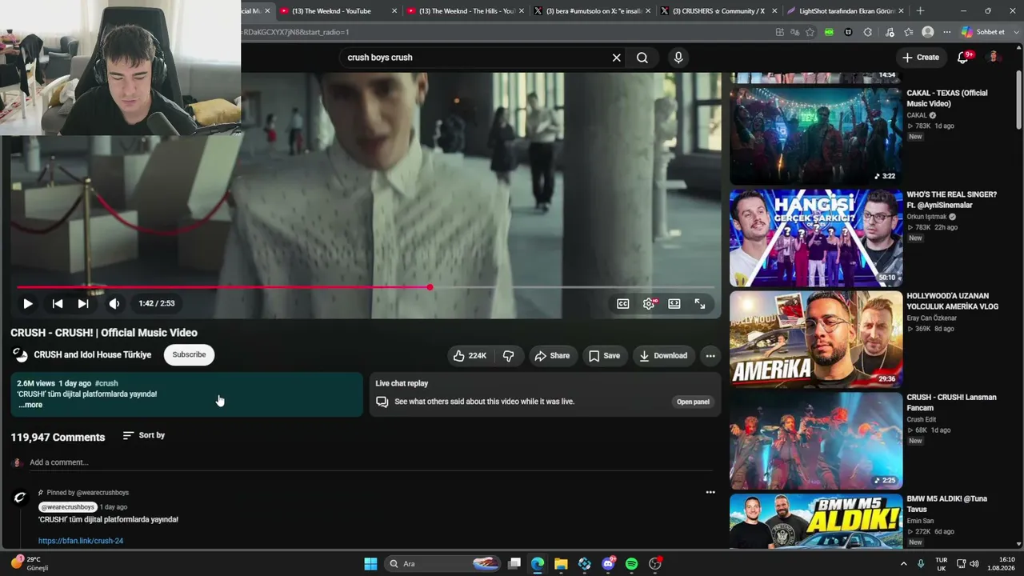This screenshot has height=576, width=1024.
Task: Share the CRUSH music video
Action: coord(552,356)
